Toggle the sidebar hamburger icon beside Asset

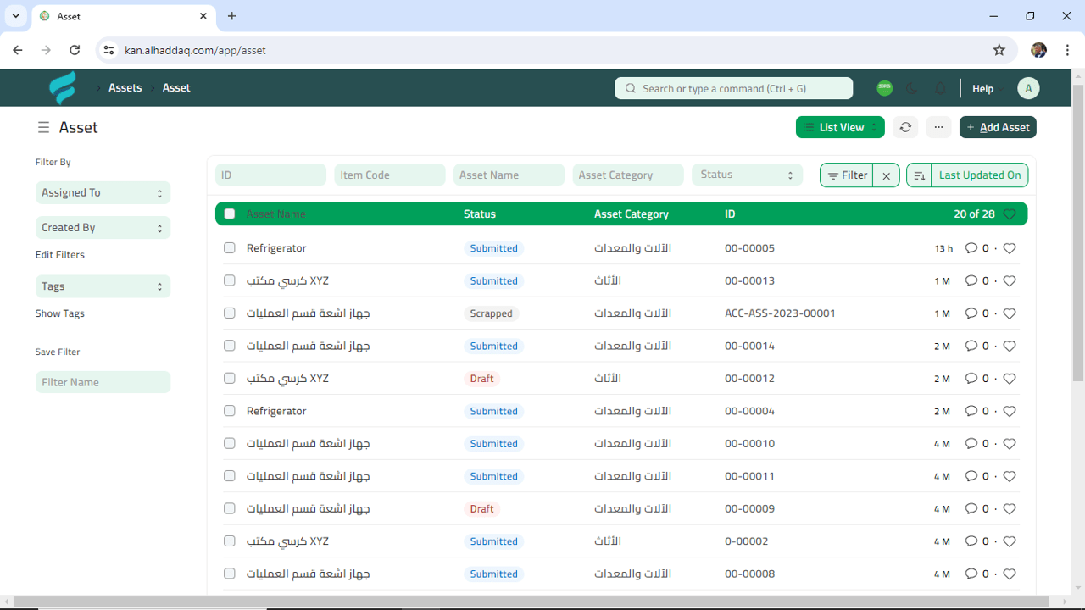(43, 128)
